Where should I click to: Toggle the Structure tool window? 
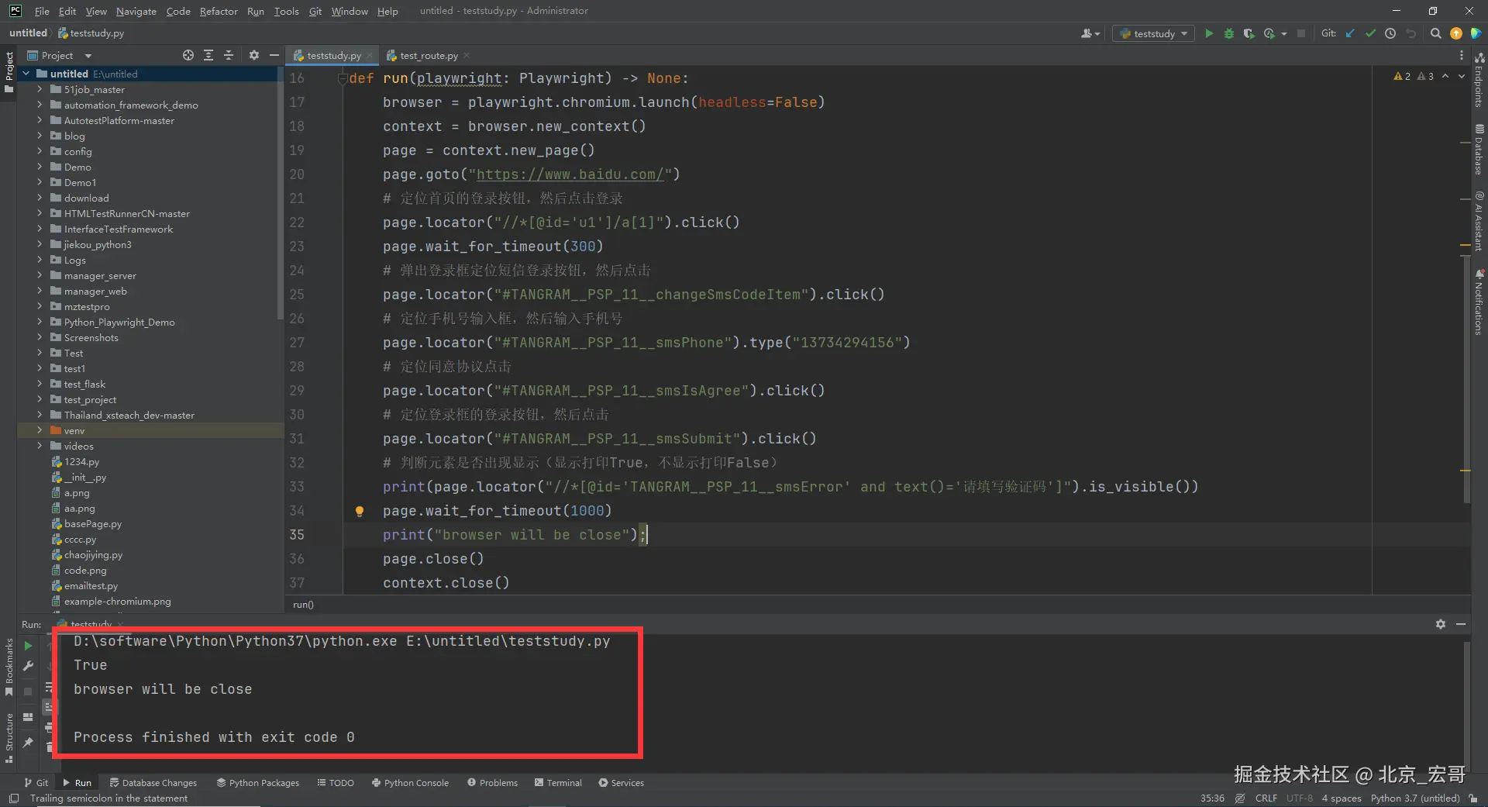pos(9,738)
